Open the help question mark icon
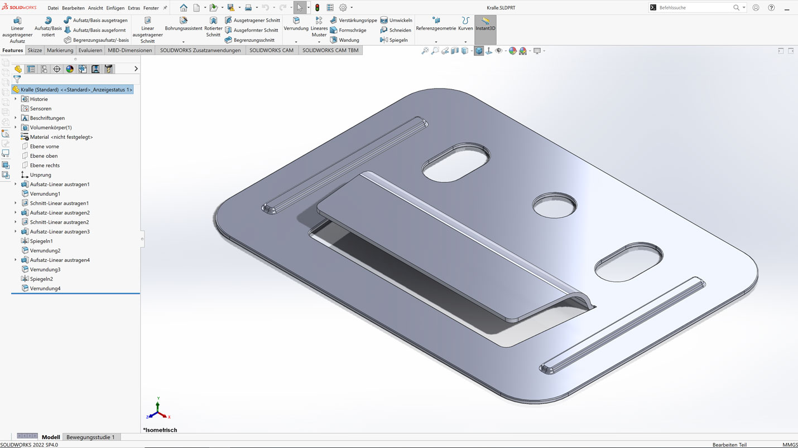The image size is (798, 448). (771, 8)
